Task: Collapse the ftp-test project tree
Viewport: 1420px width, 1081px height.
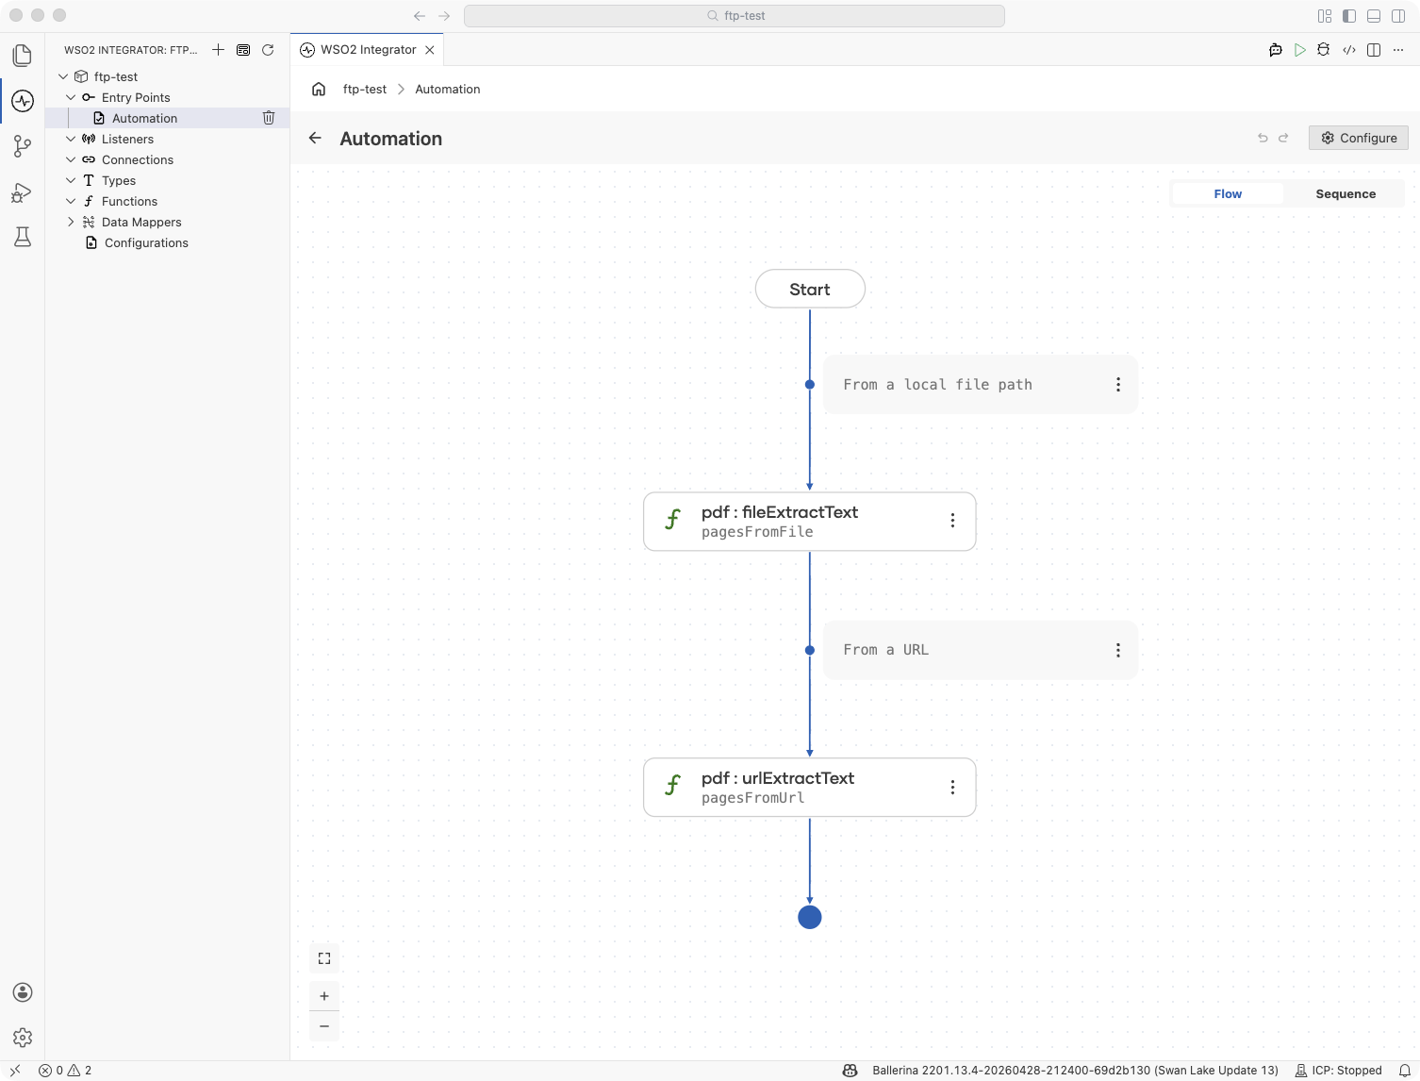Action: click(63, 76)
